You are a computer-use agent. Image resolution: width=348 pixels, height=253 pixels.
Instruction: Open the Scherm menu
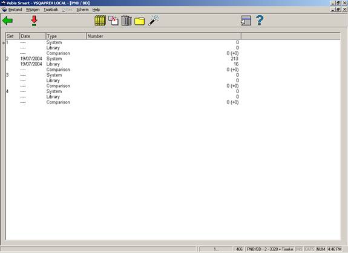(82, 10)
